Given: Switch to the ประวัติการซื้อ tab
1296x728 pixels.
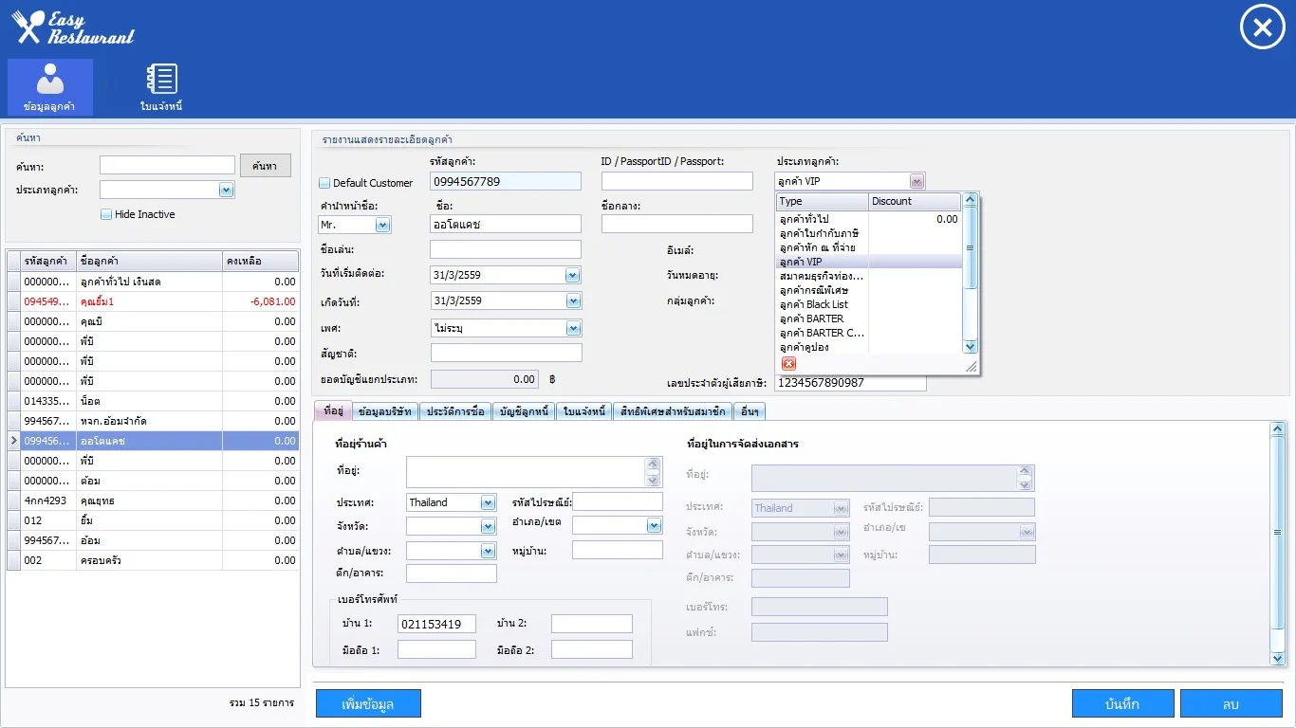Looking at the screenshot, I should click(455, 411).
